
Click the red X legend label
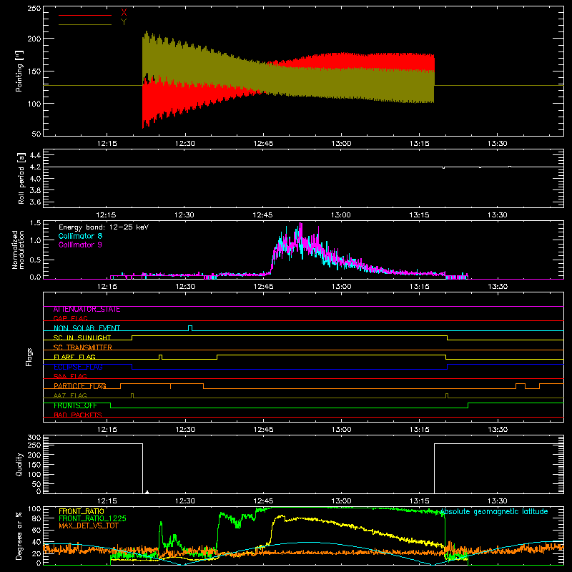pos(124,13)
